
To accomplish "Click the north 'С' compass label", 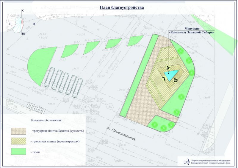I will coord(23,11).
